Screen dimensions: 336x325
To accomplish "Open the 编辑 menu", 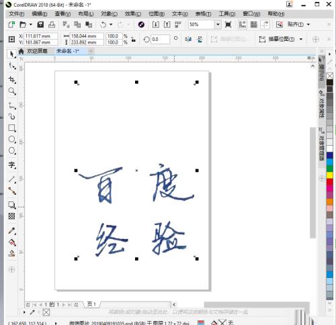I will pos(40,14).
